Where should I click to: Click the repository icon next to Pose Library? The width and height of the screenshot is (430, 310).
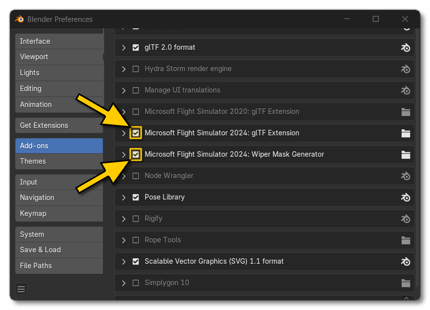pyautogui.click(x=406, y=197)
